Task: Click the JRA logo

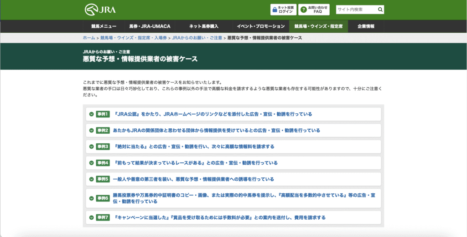Action: tap(100, 10)
